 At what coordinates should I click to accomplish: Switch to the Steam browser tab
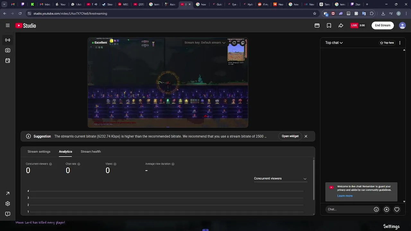click(108, 4)
